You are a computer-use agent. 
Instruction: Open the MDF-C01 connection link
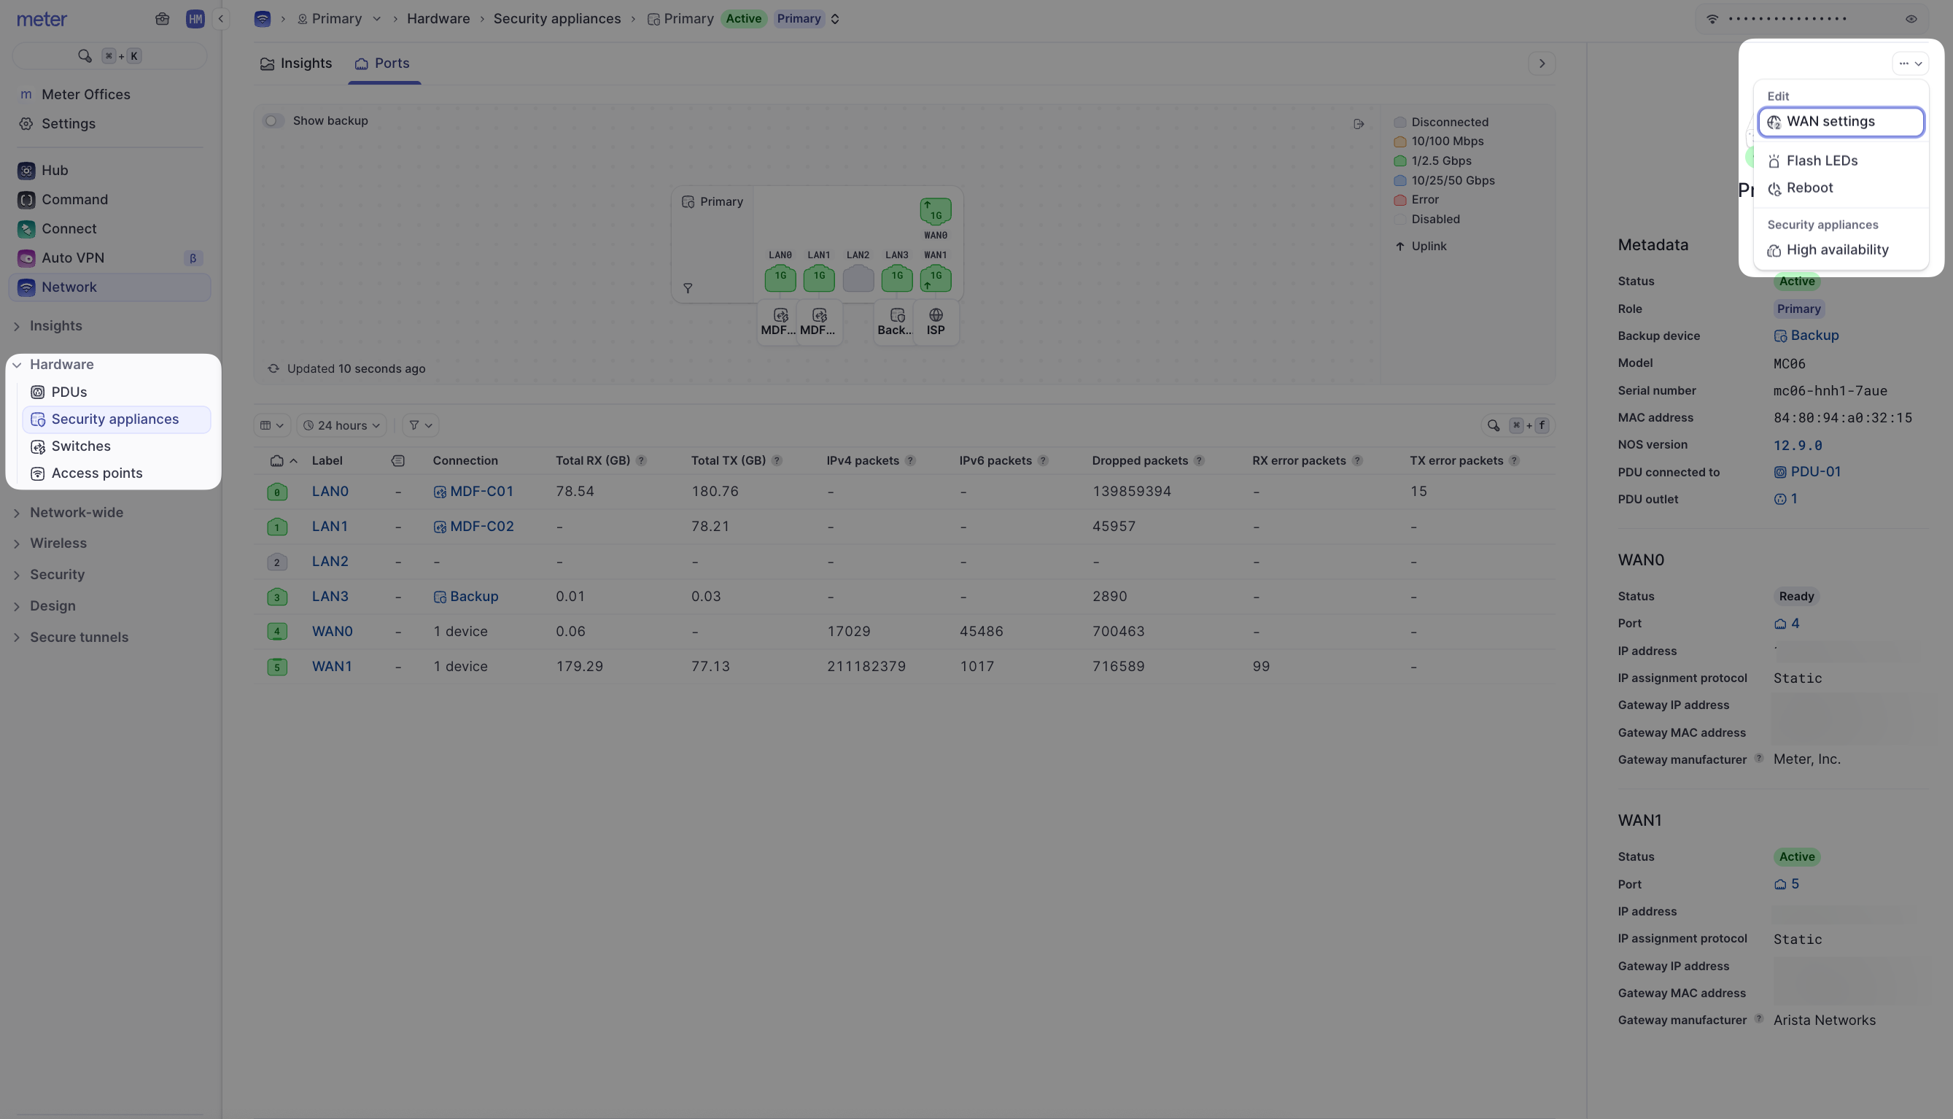(481, 492)
